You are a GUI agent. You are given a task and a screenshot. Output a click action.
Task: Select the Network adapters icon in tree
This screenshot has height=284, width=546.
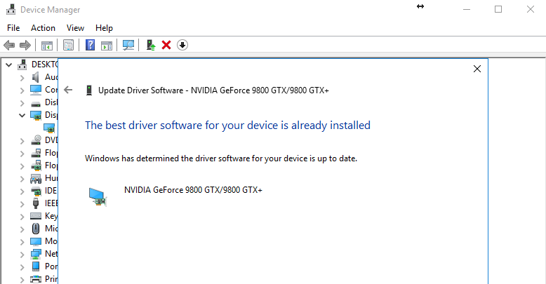click(36, 254)
